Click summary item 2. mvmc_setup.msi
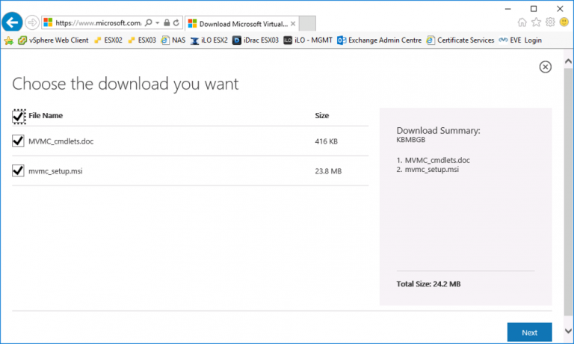Image resolution: width=574 pixels, height=344 pixels. point(428,170)
